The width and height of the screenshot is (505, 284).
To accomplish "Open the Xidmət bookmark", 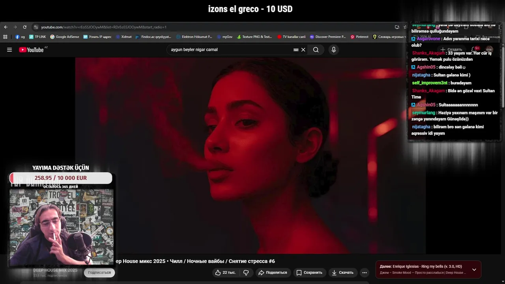I will [x=123, y=37].
